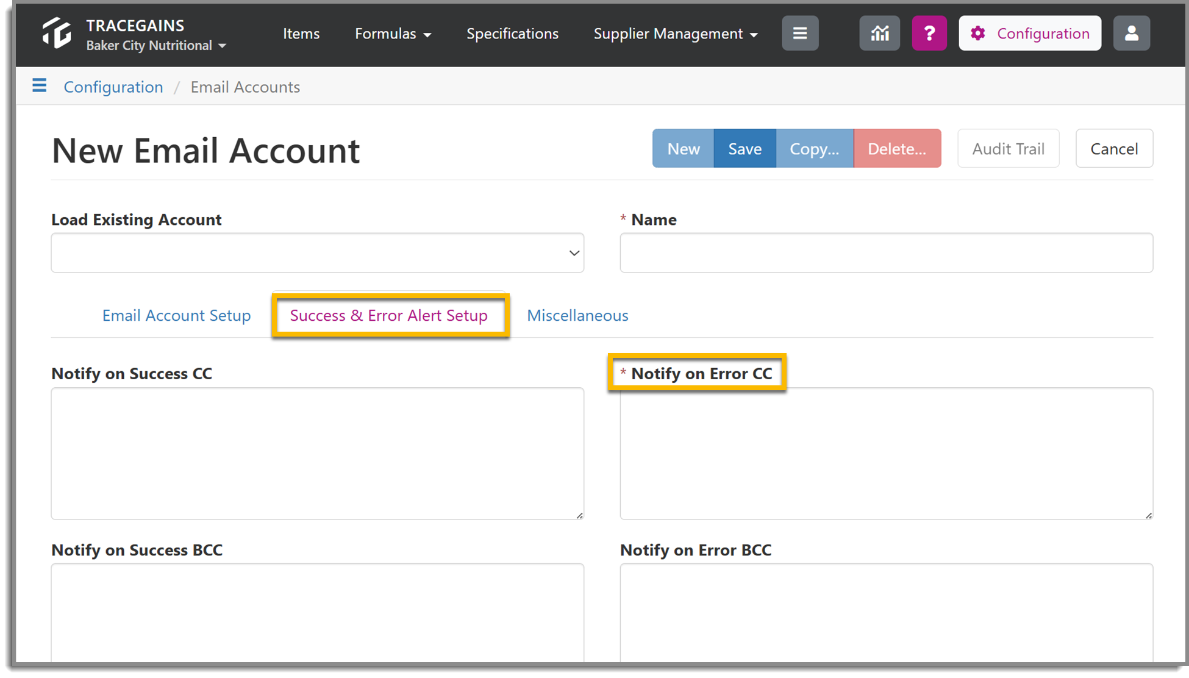Click the TraceGains logo icon
The height and width of the screenshot is (678, 1189).
(57, 33)
